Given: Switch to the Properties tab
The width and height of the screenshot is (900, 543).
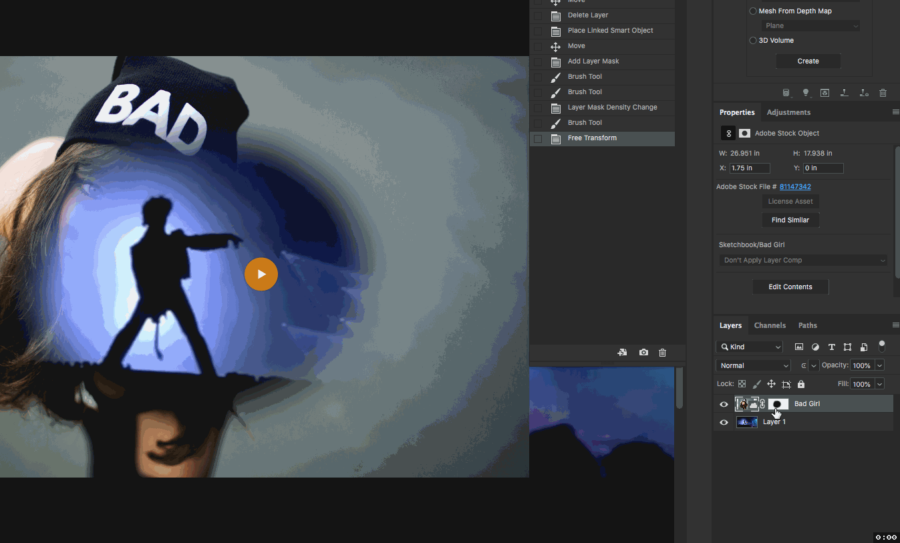Looking at the screenshot, I should pyautogui.click(x=737, y=112).
